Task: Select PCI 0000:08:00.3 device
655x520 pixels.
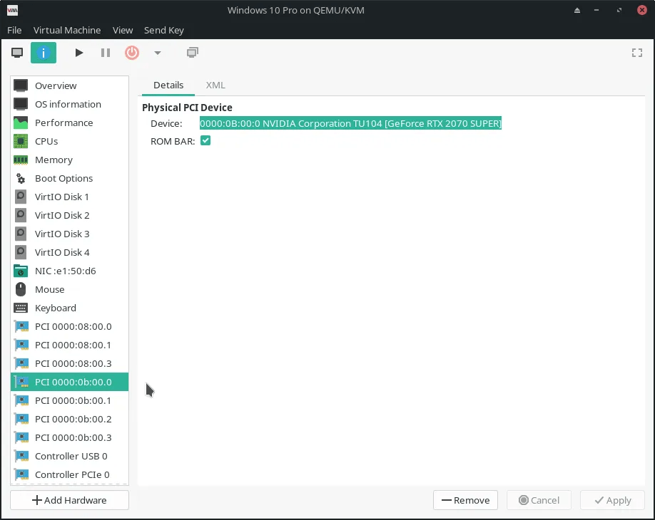Action: [x=69, y=363]
